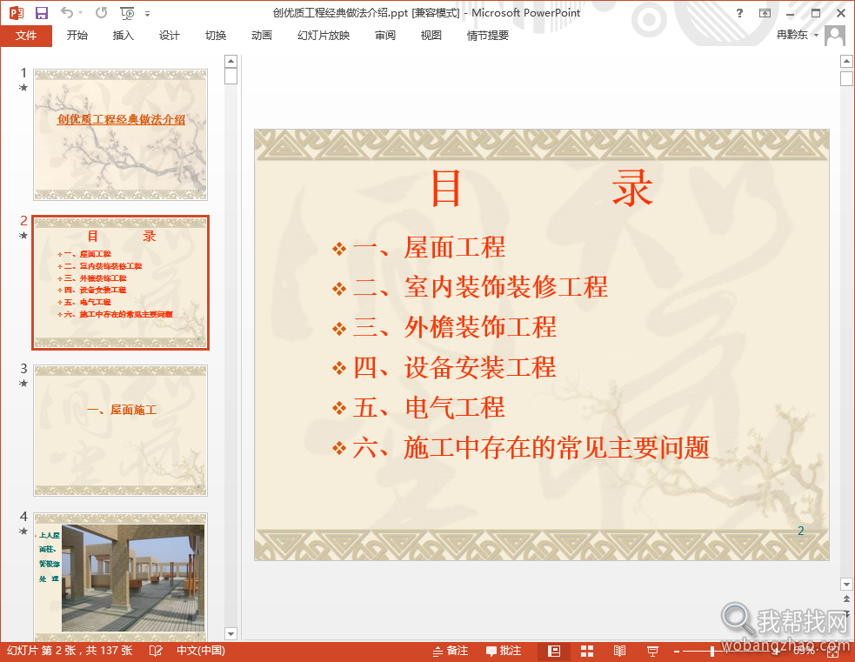Image resolution: width=855 pixels, height=662 pixels.
Task: Open spell check icon in status bar
Action: pos(156,651)
